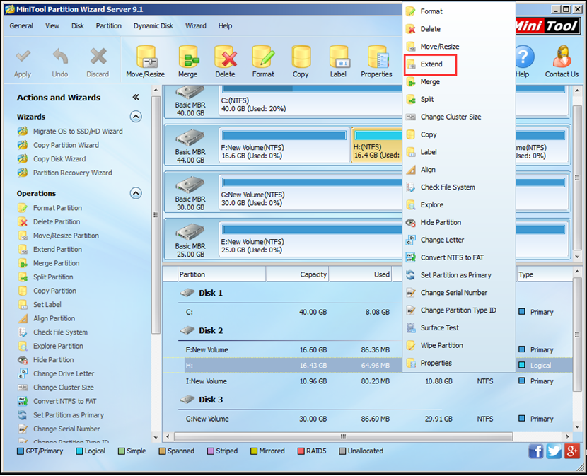Collapse the Wizards section
Viewport: 587px width, 476px height.
(136, 117)
